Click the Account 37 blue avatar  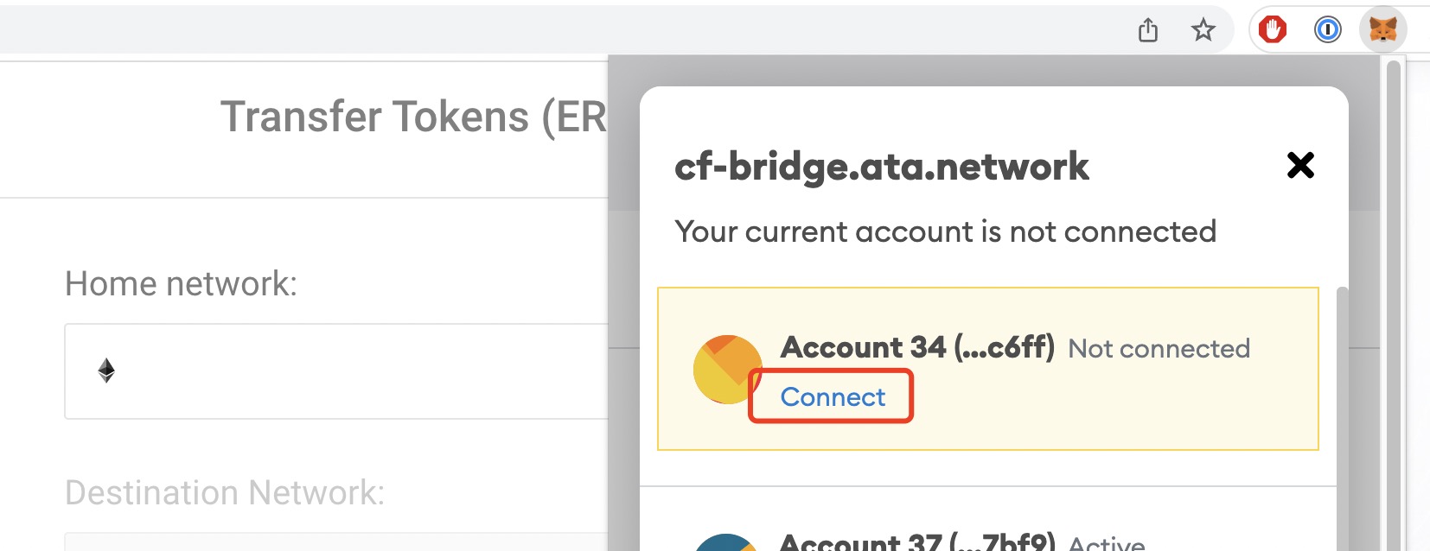pos(726,542)
